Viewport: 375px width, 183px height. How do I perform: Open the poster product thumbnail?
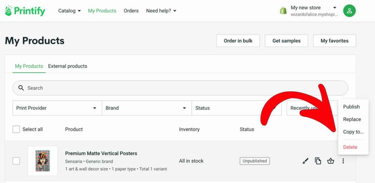click(x=42, y=161)
